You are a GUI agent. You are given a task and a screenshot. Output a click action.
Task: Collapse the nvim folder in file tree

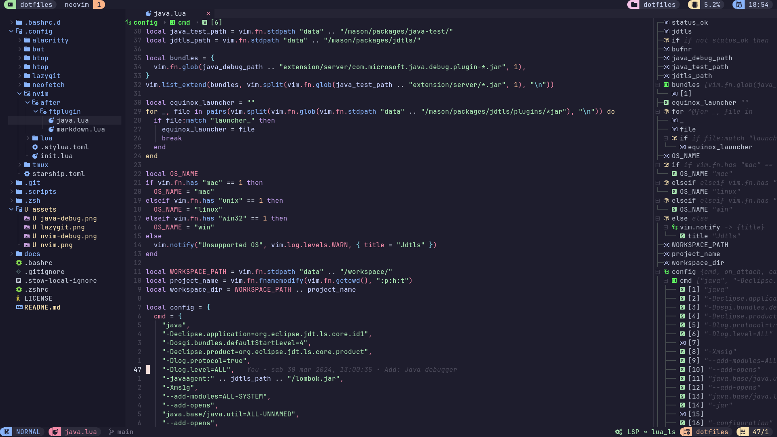click(x=19, y=93)
